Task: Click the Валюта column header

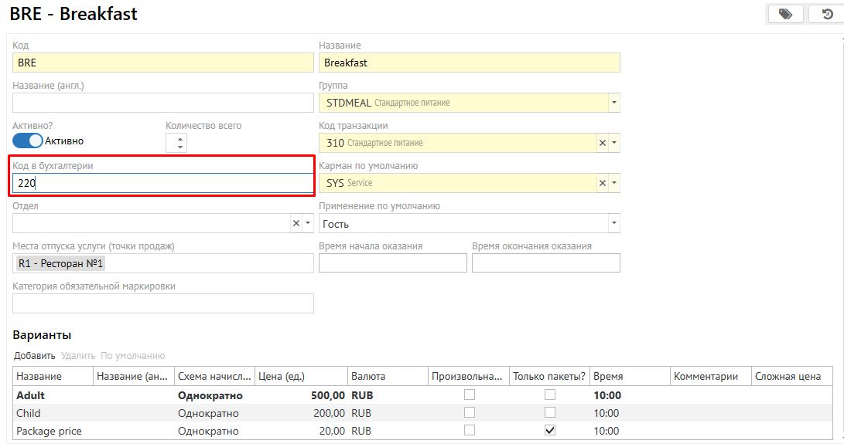Action: (x=388, y=377)
